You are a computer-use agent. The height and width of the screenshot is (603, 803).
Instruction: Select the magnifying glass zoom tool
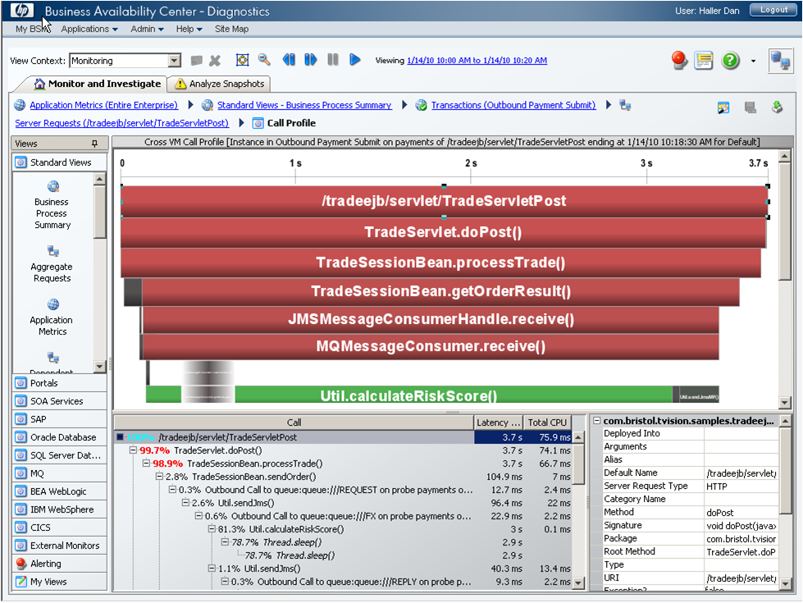click(x=264, y=60)
